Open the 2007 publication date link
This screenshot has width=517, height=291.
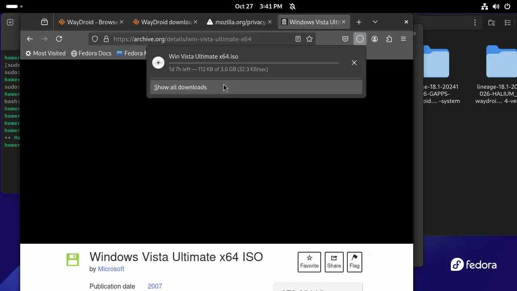pos(155,286)
